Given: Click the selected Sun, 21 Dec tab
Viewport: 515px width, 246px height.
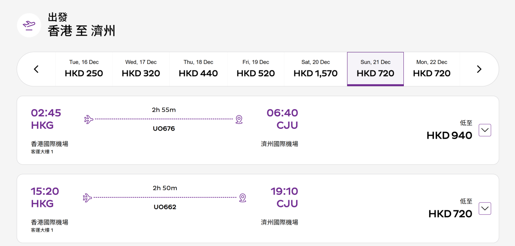Looking at the screenshot, I should pos(376,69).
